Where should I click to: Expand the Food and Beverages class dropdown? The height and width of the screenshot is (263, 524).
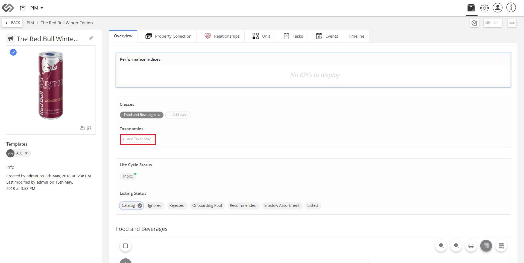(142, 115)
